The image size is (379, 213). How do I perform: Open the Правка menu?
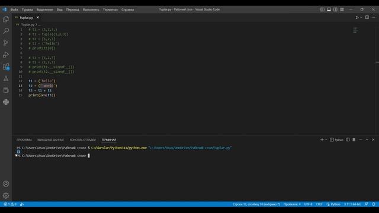point(27,9)
